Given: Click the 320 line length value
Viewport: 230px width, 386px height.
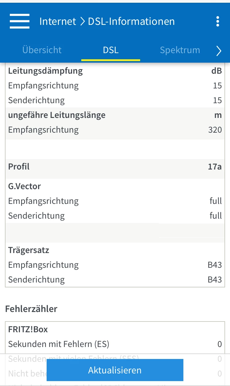Looking at the screenshot, I should pos(215,130).
